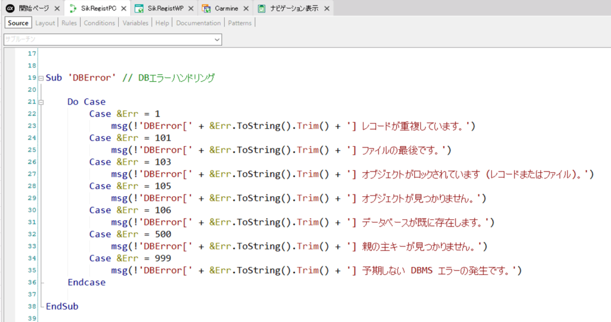
Task: Click the SikRegistPC procedure tab icon
Action: [x=72, y=8]
